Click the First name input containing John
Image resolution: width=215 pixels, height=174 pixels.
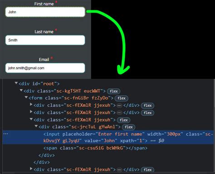coord(45,12)
